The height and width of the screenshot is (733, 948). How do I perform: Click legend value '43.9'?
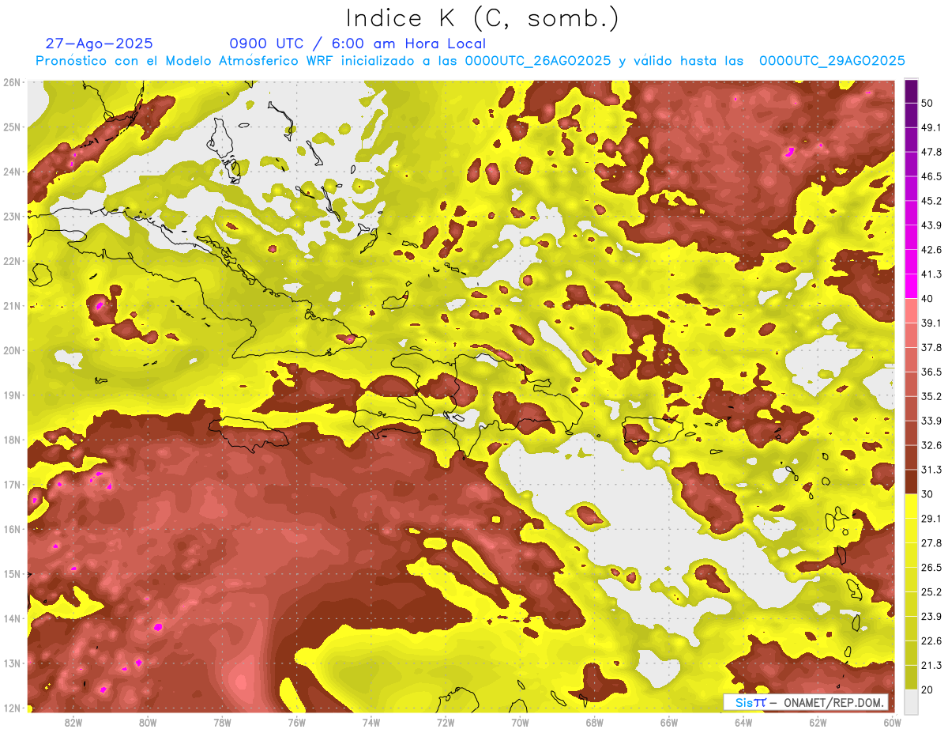pyautogui.click(x=931, y=225)
